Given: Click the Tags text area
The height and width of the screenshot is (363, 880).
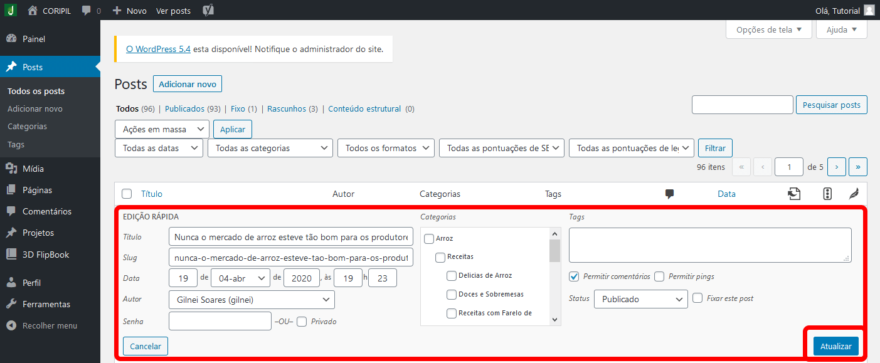Looking at the screenshot, I should 710,245.
